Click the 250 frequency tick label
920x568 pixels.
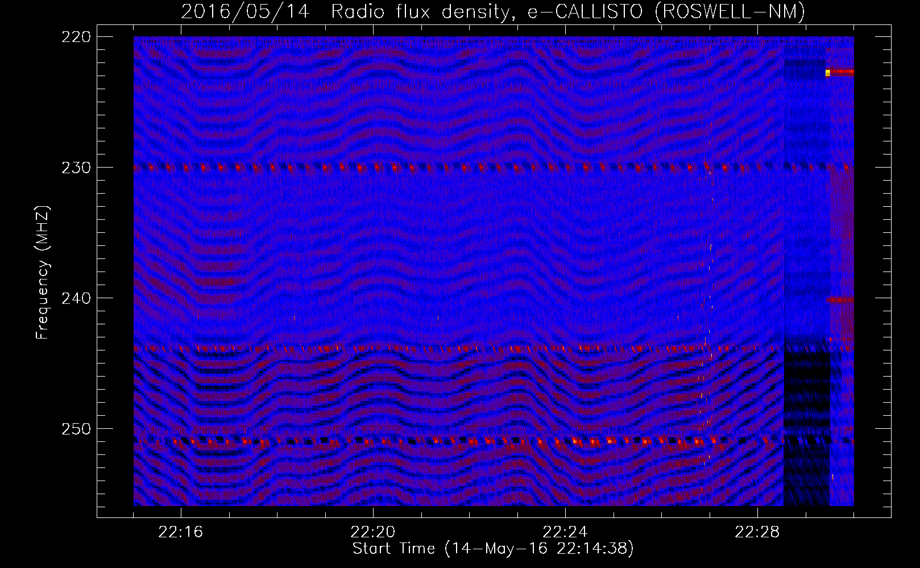76,429
